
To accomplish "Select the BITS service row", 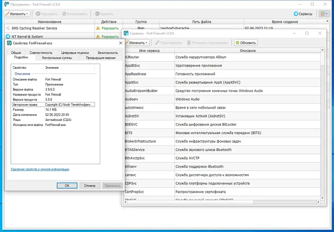I will 222,133.
